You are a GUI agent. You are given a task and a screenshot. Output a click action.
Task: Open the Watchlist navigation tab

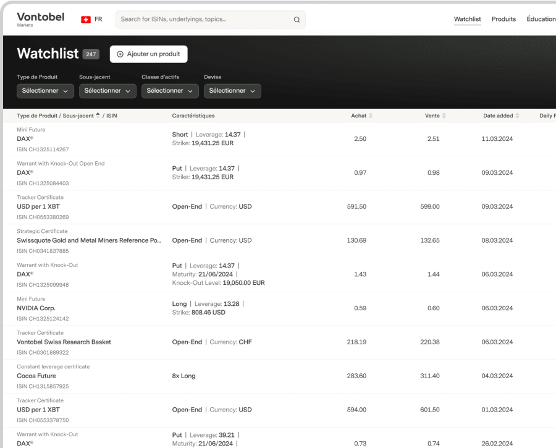point(468,19)
